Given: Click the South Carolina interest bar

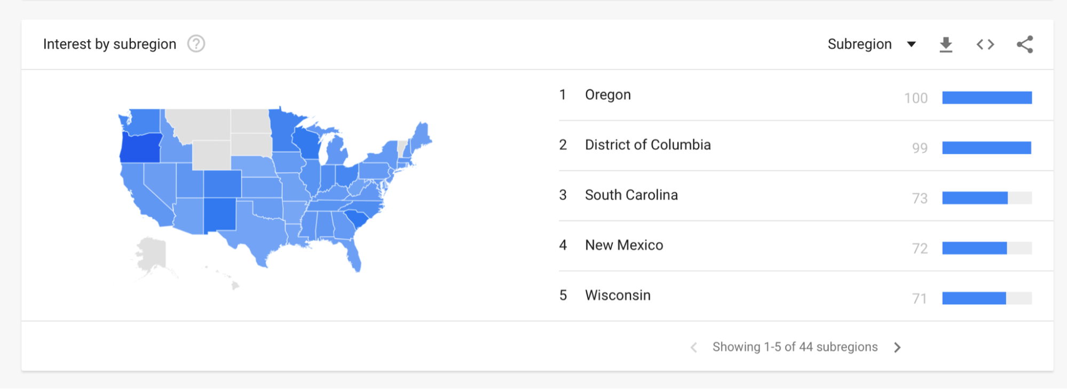Looking at the screenshot, I should click(x=975, y=198).
